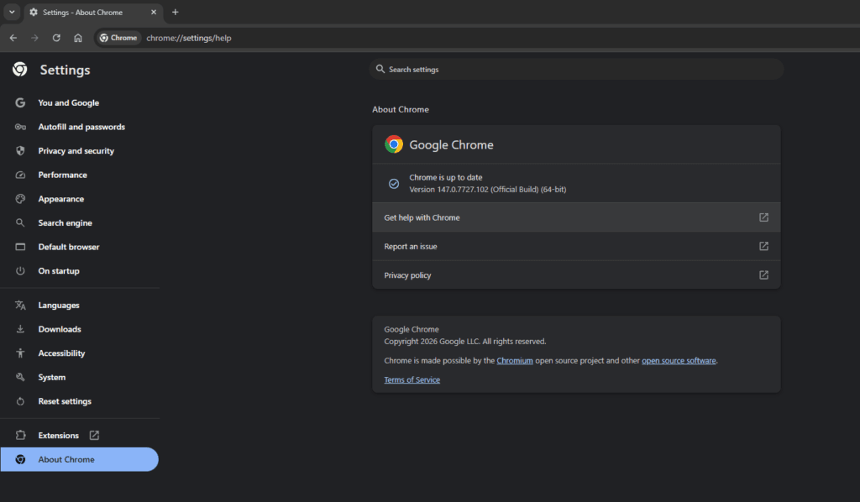The width and height of the screenshot is (860, 502).
Task: Open a new tab with plus icon
Action: pos(175,13)
